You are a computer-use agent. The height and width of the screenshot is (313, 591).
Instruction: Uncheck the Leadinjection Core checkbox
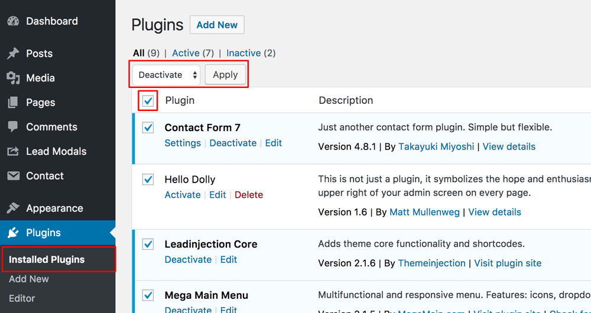coord(148,244)
